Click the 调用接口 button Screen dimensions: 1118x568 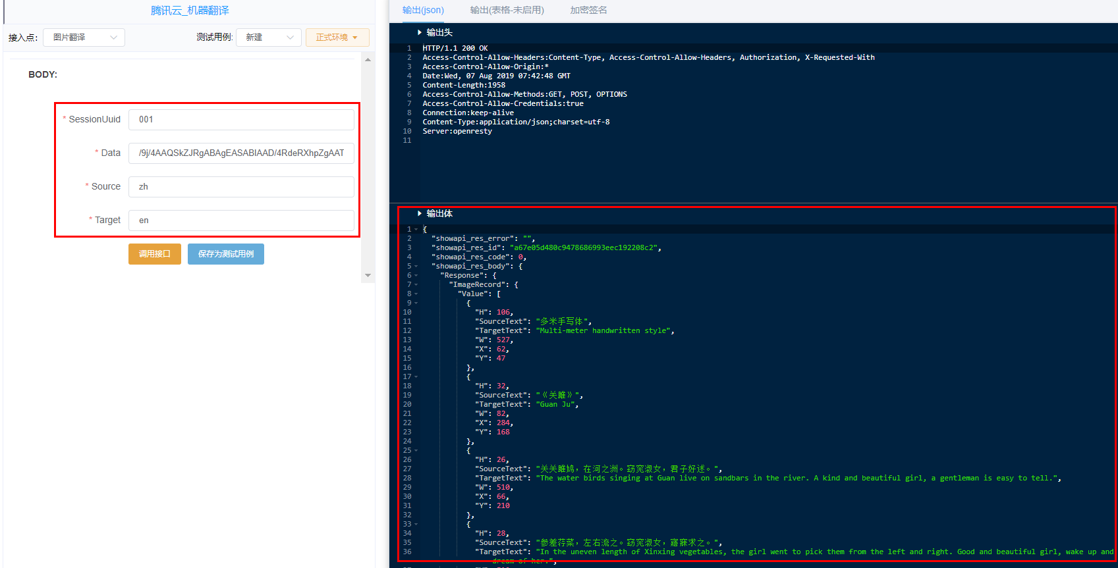tap(155, 254)
